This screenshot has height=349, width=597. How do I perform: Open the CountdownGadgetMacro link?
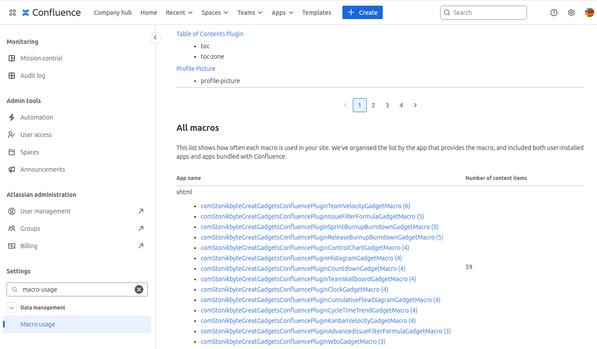point(303,269)
